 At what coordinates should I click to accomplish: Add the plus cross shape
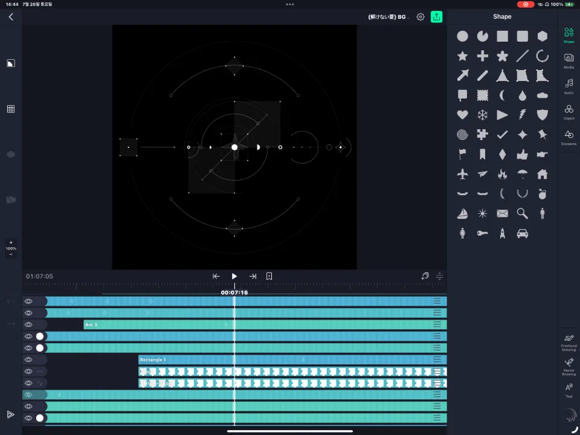pos(482,56)
